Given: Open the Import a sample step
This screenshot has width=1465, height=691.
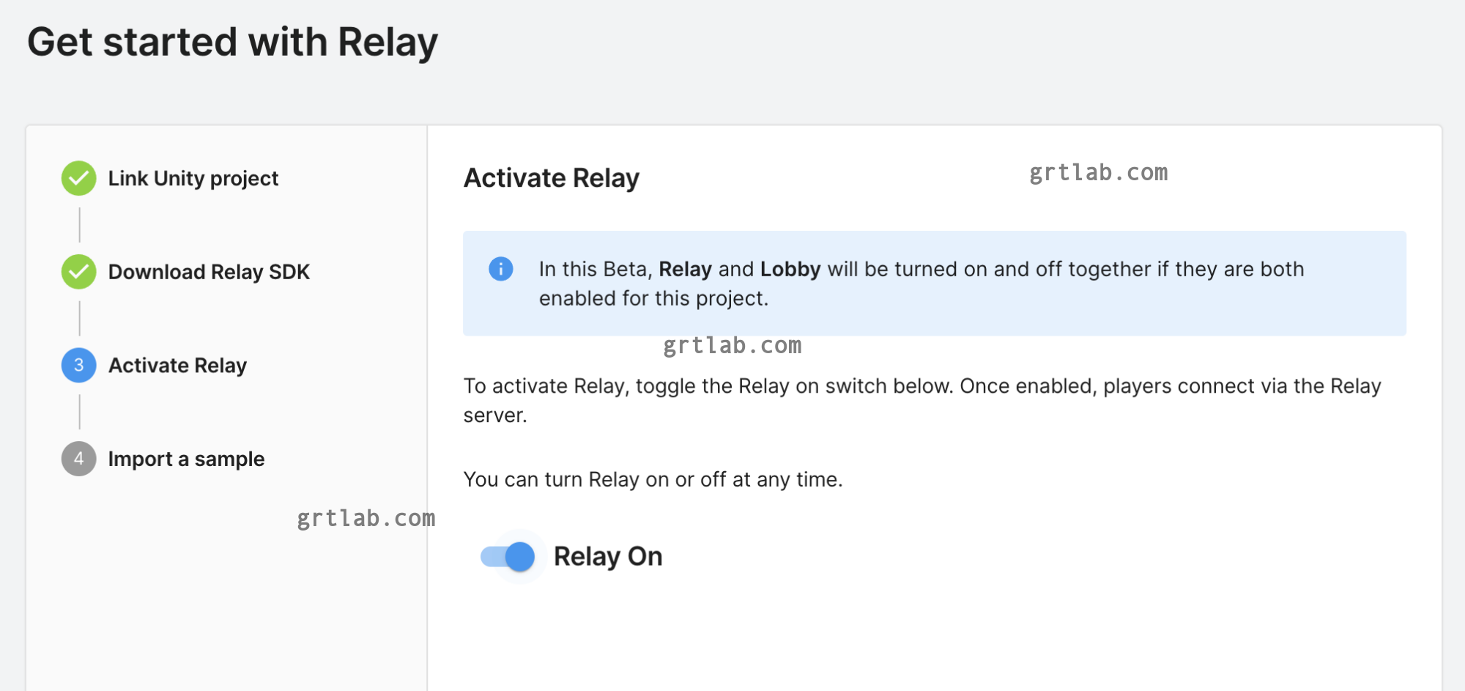Looking at the screenshot, I should click(186, 459).
